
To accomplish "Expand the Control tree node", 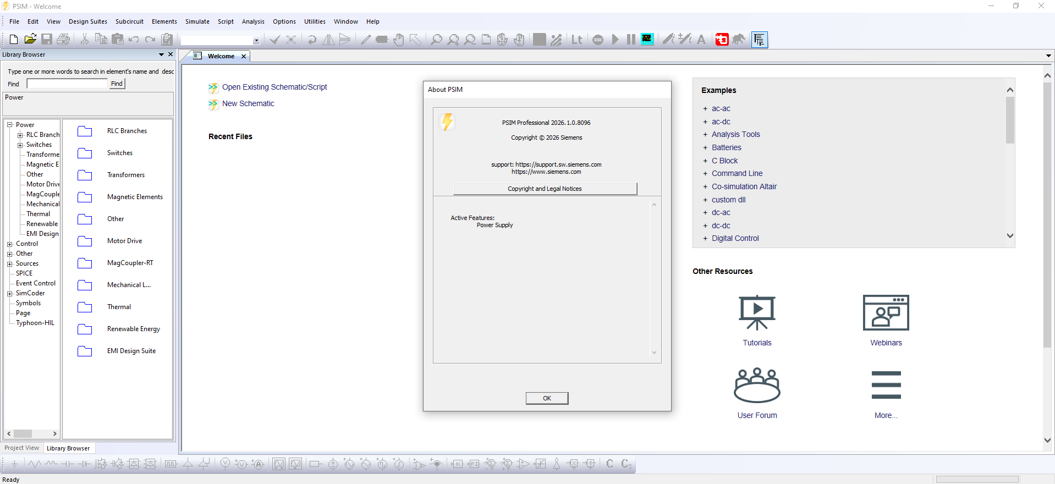I will (9, 244).
